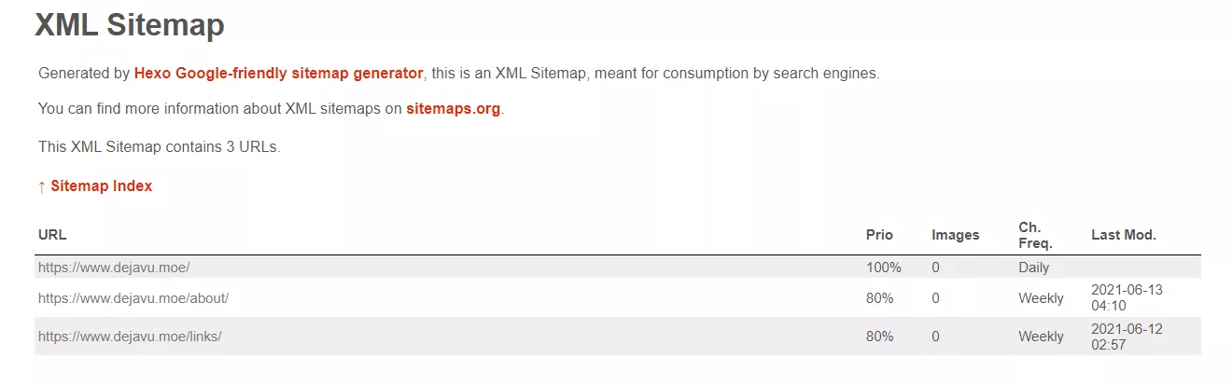Click the URL column header
This screenshot has width=1232, height=385.
tap(52, 235)
